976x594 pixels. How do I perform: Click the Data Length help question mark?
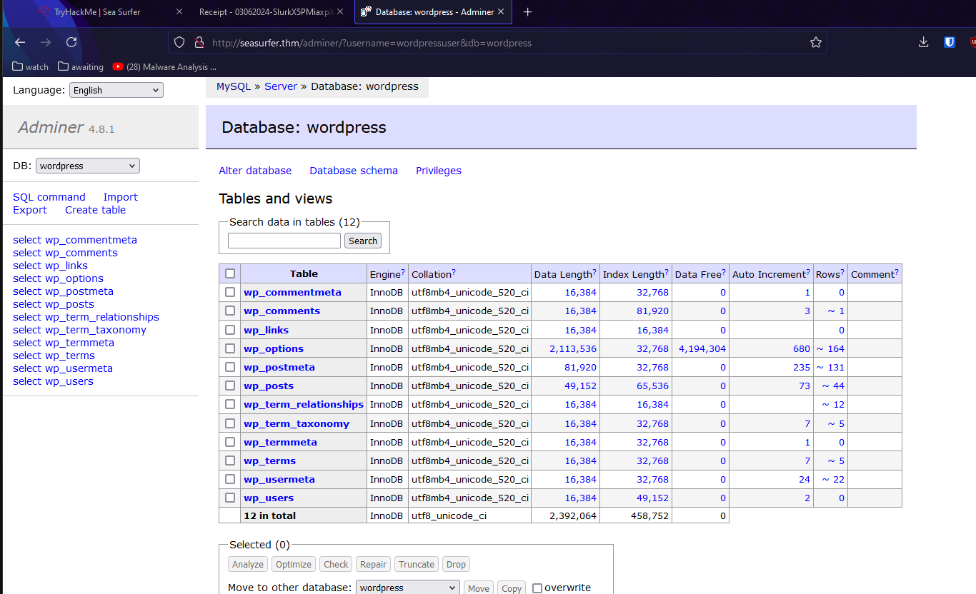coord(594,272)
